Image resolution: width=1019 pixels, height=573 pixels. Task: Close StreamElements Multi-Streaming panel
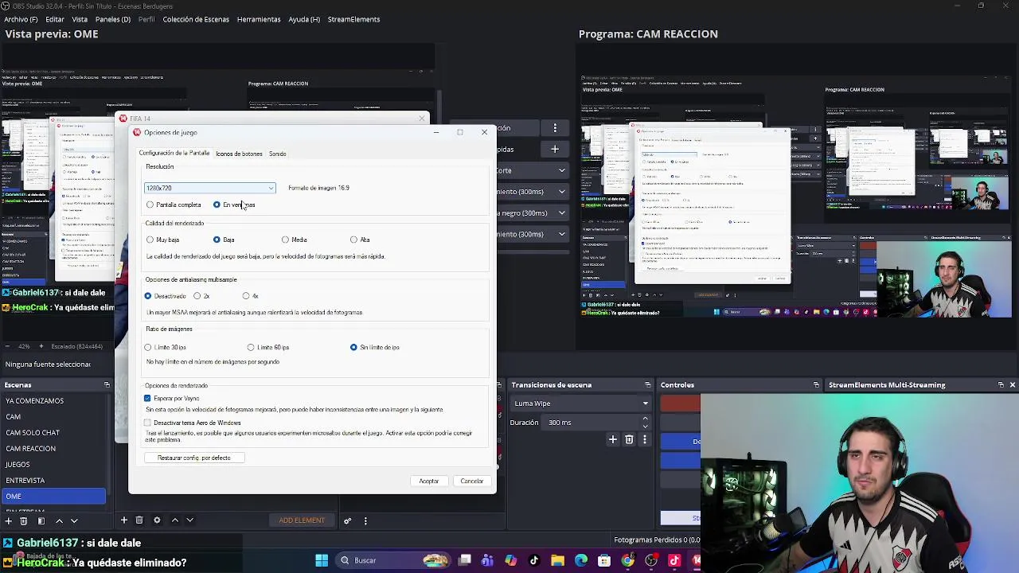click(x=1012, y=385)
